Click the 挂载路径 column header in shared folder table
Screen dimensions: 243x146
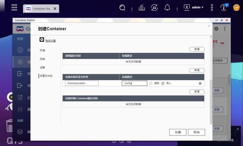click(x=162, y=77)
